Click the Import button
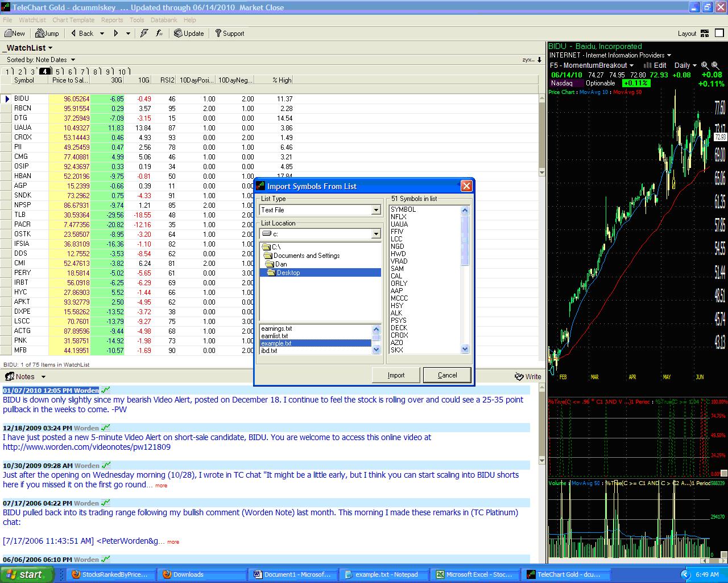 (x=396, y=375)
